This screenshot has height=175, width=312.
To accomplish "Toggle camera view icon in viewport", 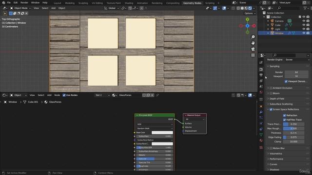I will click(253, 49).
